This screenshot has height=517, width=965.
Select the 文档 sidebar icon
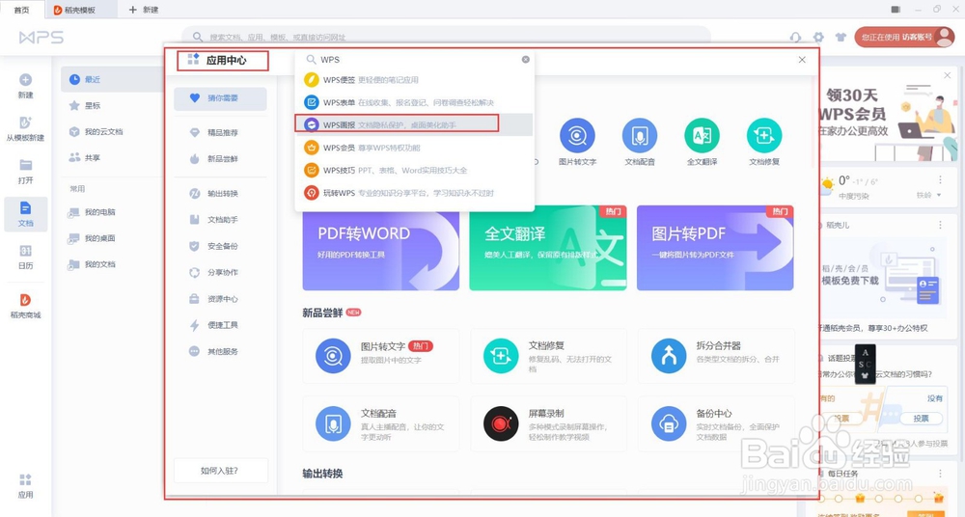pos(25,214)
